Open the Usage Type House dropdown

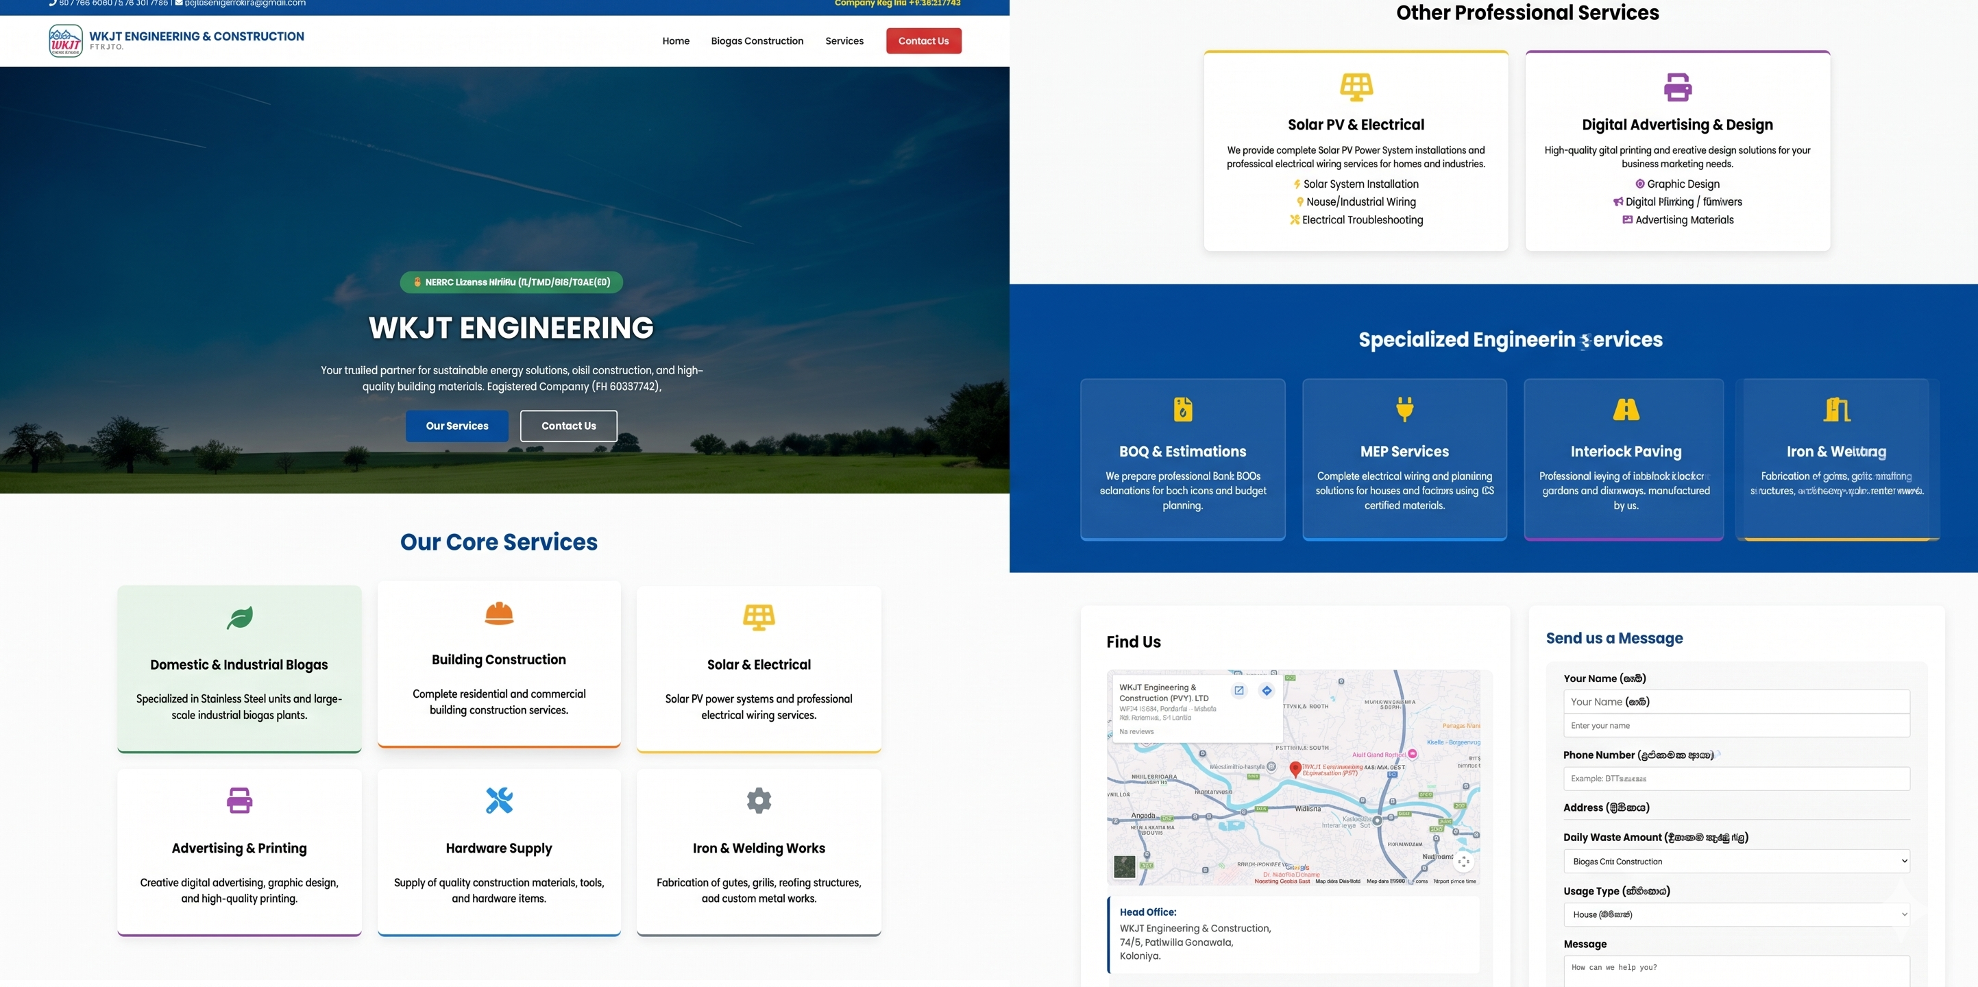point(1736,914)
